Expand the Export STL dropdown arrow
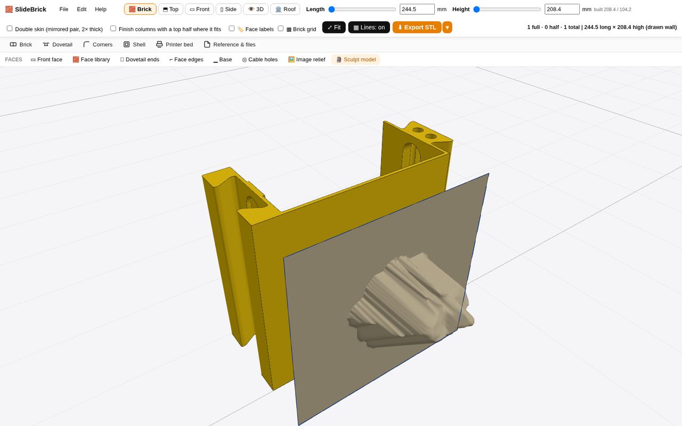682x426 pixels. click(448, 27)
